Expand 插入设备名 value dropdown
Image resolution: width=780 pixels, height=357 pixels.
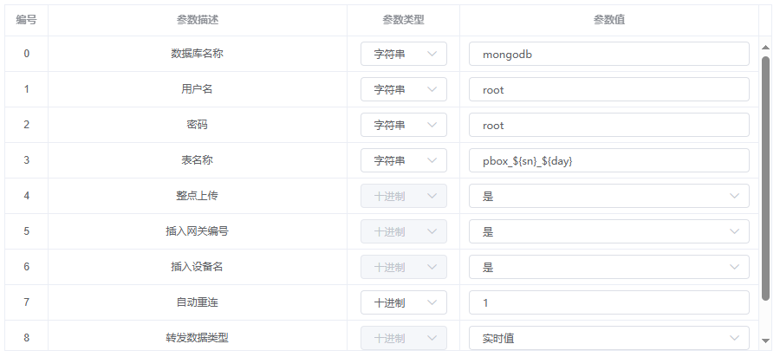pos(609,267)
